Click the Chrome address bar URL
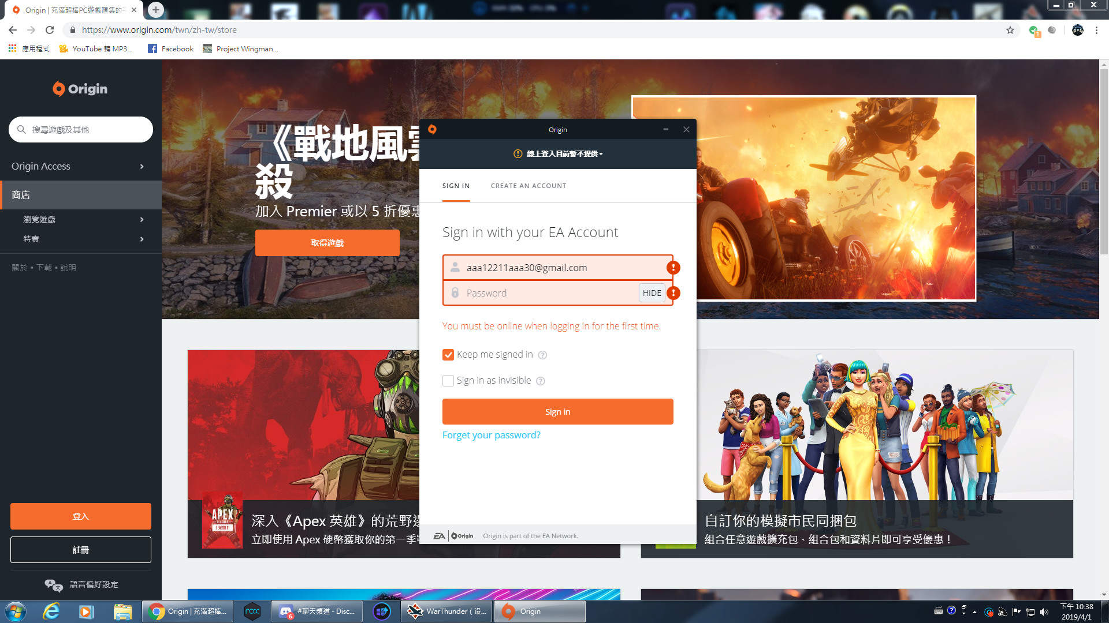 pyautogui.click(x=159, y=30)
